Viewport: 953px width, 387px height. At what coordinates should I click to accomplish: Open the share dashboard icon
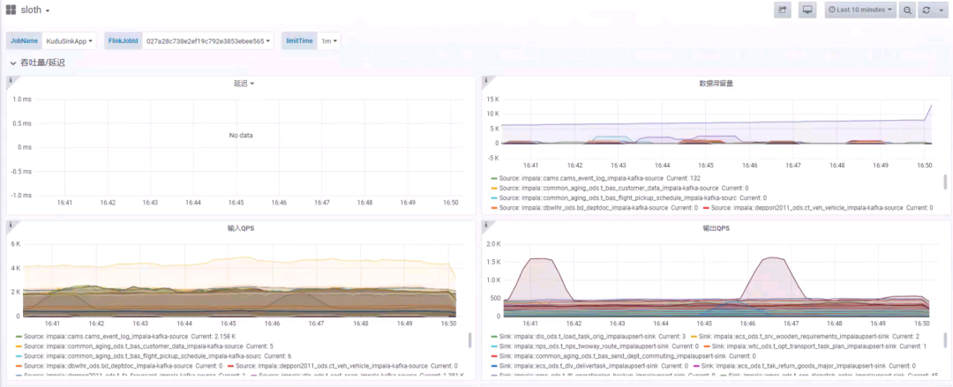782,10
